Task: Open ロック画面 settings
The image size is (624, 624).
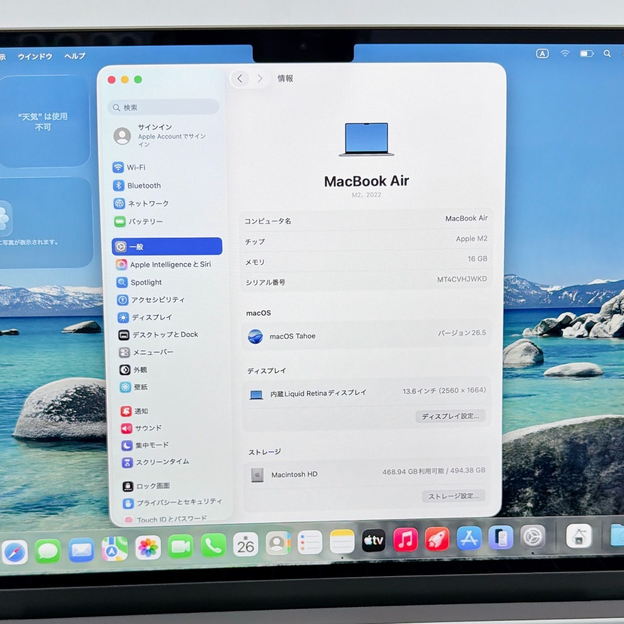Action: click(146, 486)
